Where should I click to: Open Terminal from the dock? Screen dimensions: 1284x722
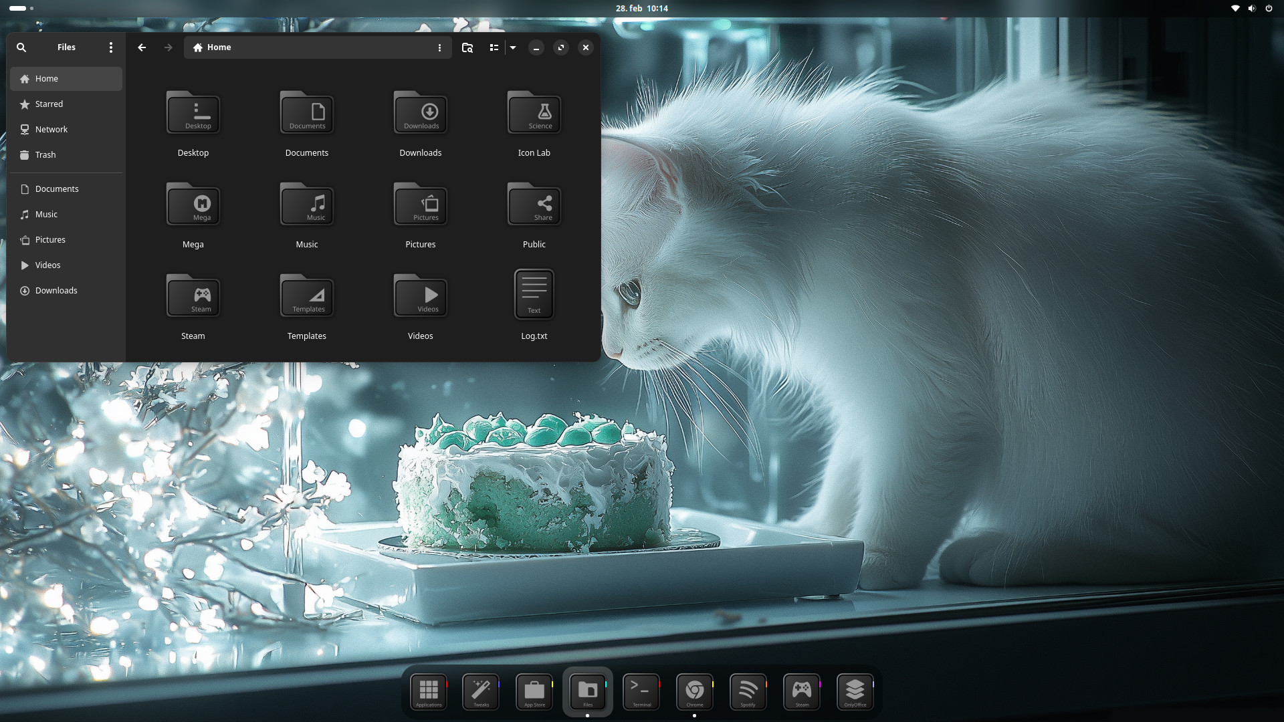click(641, 691)
